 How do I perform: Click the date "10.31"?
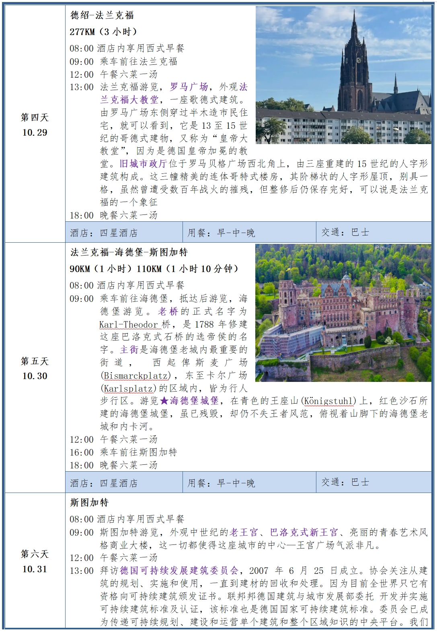[x=35, y=569]
